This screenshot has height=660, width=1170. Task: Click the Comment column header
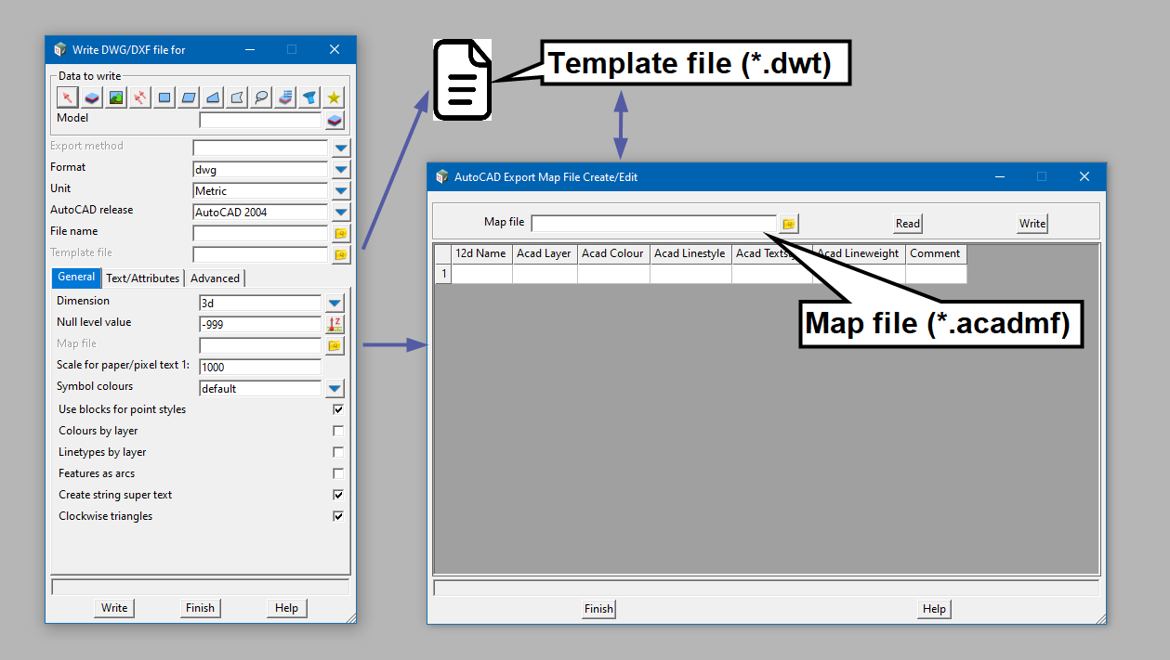936,254
